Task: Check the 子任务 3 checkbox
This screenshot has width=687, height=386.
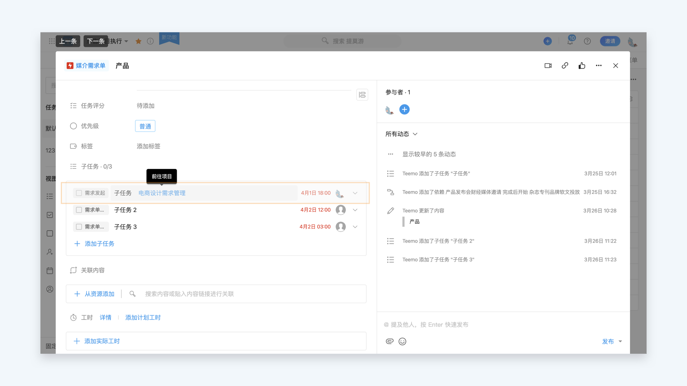Action: point(79,227)
